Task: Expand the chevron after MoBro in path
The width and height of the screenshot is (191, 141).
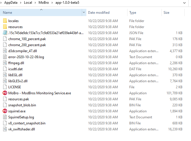Action: [x=52, y=3]
